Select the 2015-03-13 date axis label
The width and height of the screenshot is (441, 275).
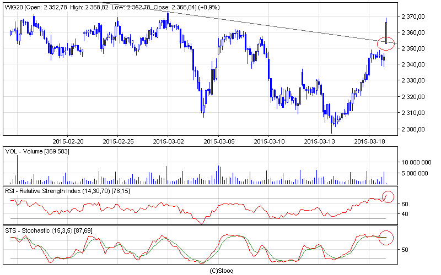[x=319, y=141]
